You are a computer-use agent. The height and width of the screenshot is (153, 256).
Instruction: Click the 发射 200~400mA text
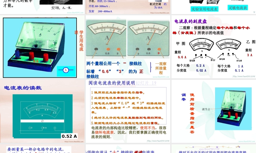pos(100,11)
